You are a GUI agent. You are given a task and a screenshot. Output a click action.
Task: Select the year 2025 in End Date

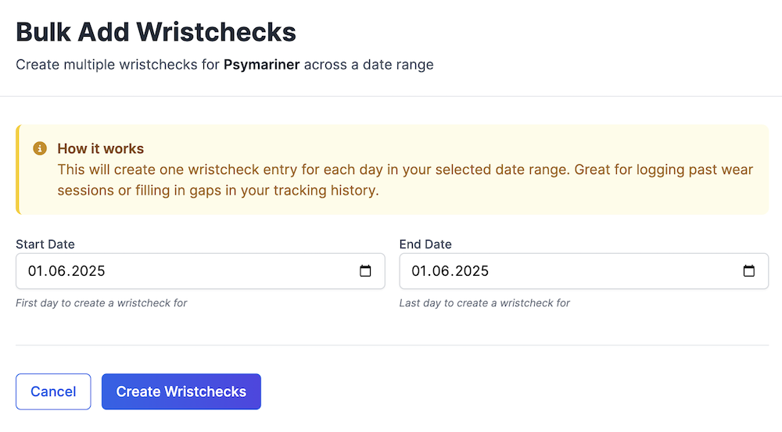(471, 271)
